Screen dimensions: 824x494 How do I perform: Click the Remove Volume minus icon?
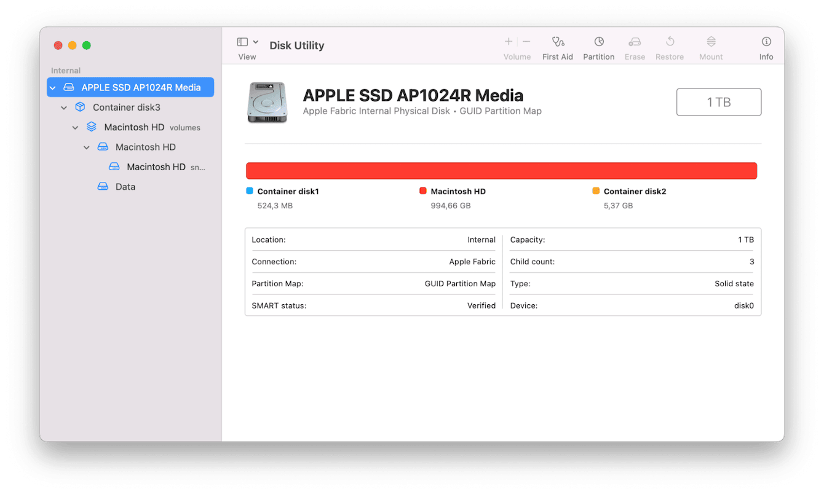pyautogui.click(x=526, y=41)
